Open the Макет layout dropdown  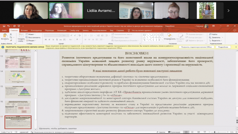(x=30, y=35)
